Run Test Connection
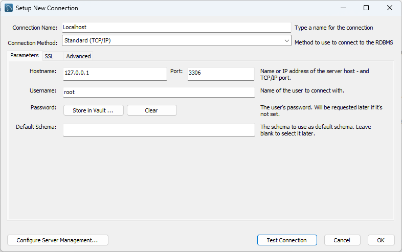402x252 pixels. [x=286, y=240]
